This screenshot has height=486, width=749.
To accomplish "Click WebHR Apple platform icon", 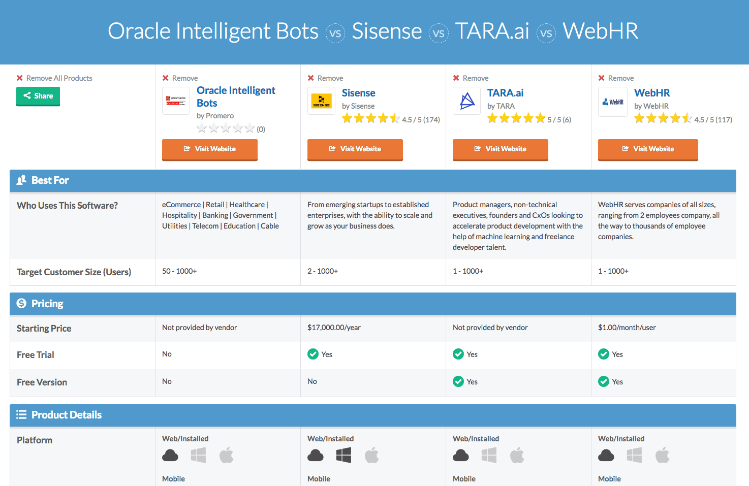I will pos(663,455).
